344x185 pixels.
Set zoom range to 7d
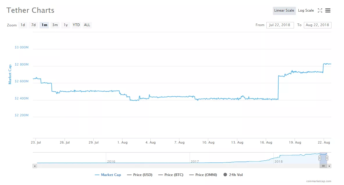[33, 25]
